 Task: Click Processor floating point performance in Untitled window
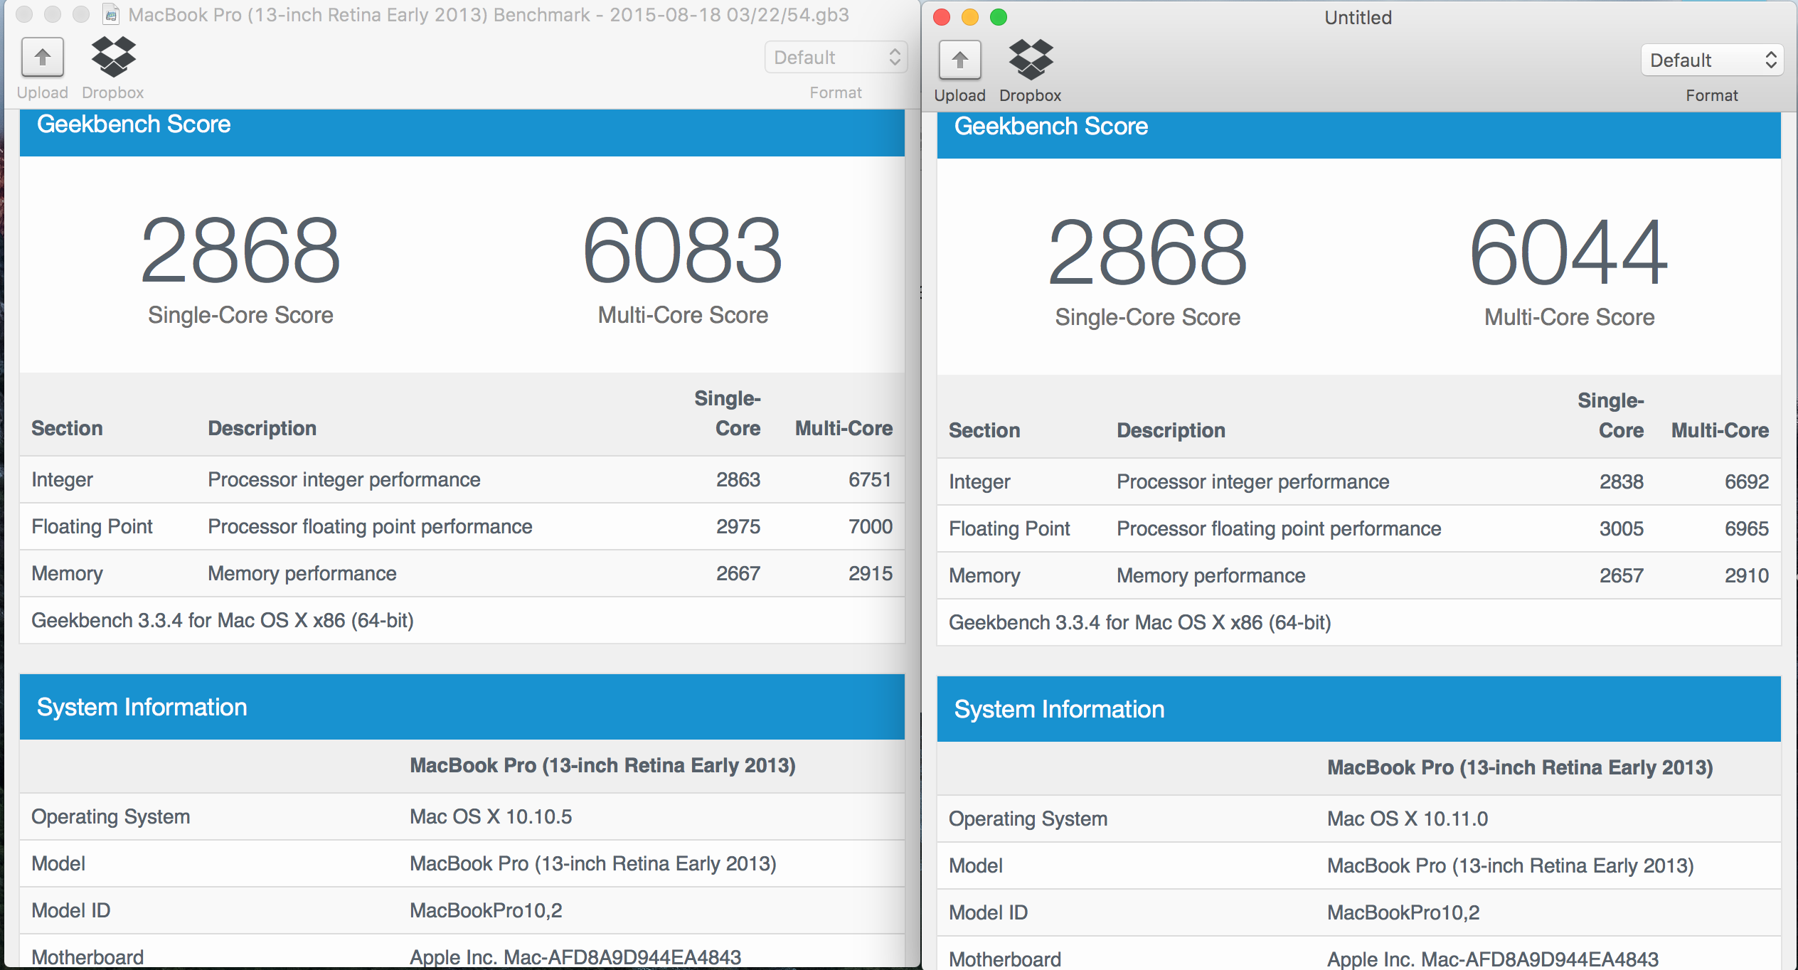click(x=1279, y=528)
